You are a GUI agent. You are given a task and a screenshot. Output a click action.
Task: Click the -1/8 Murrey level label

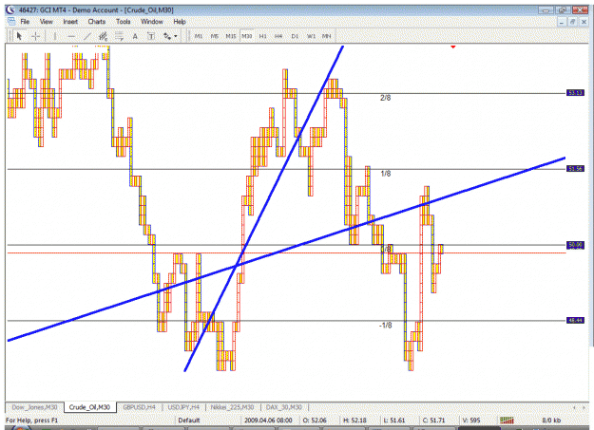[x=385, y=326]
